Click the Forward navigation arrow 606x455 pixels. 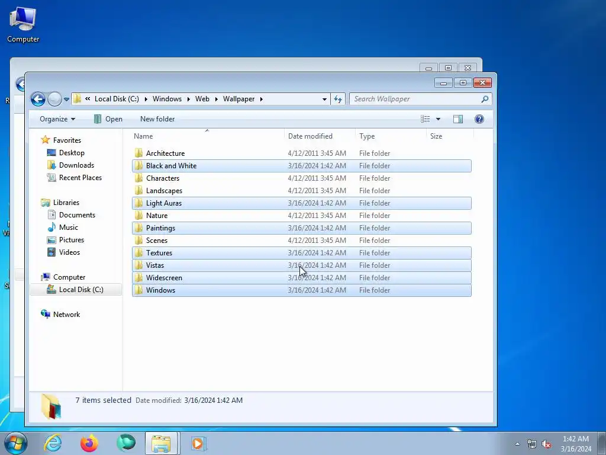[x=54, y=99]
